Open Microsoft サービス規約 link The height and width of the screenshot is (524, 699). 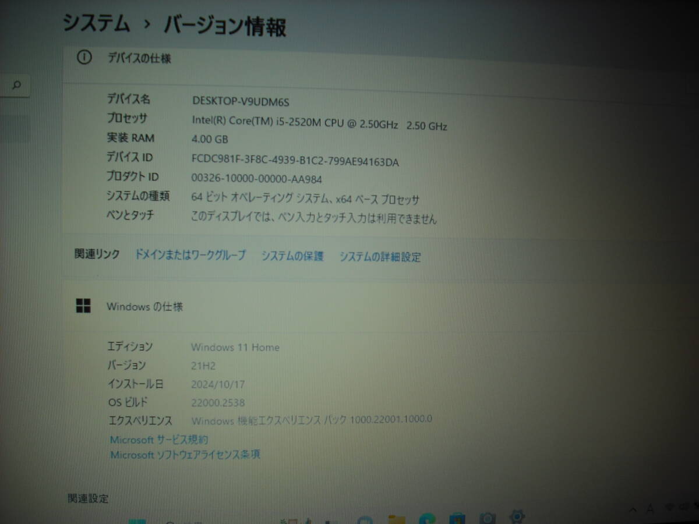click(159, 440)
